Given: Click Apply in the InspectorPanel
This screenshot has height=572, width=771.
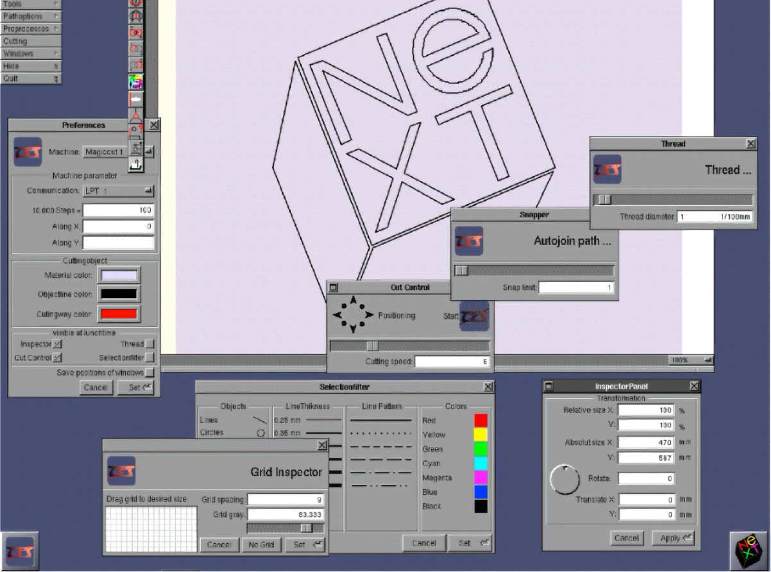Looking at the screenshot, I should 673,538.
